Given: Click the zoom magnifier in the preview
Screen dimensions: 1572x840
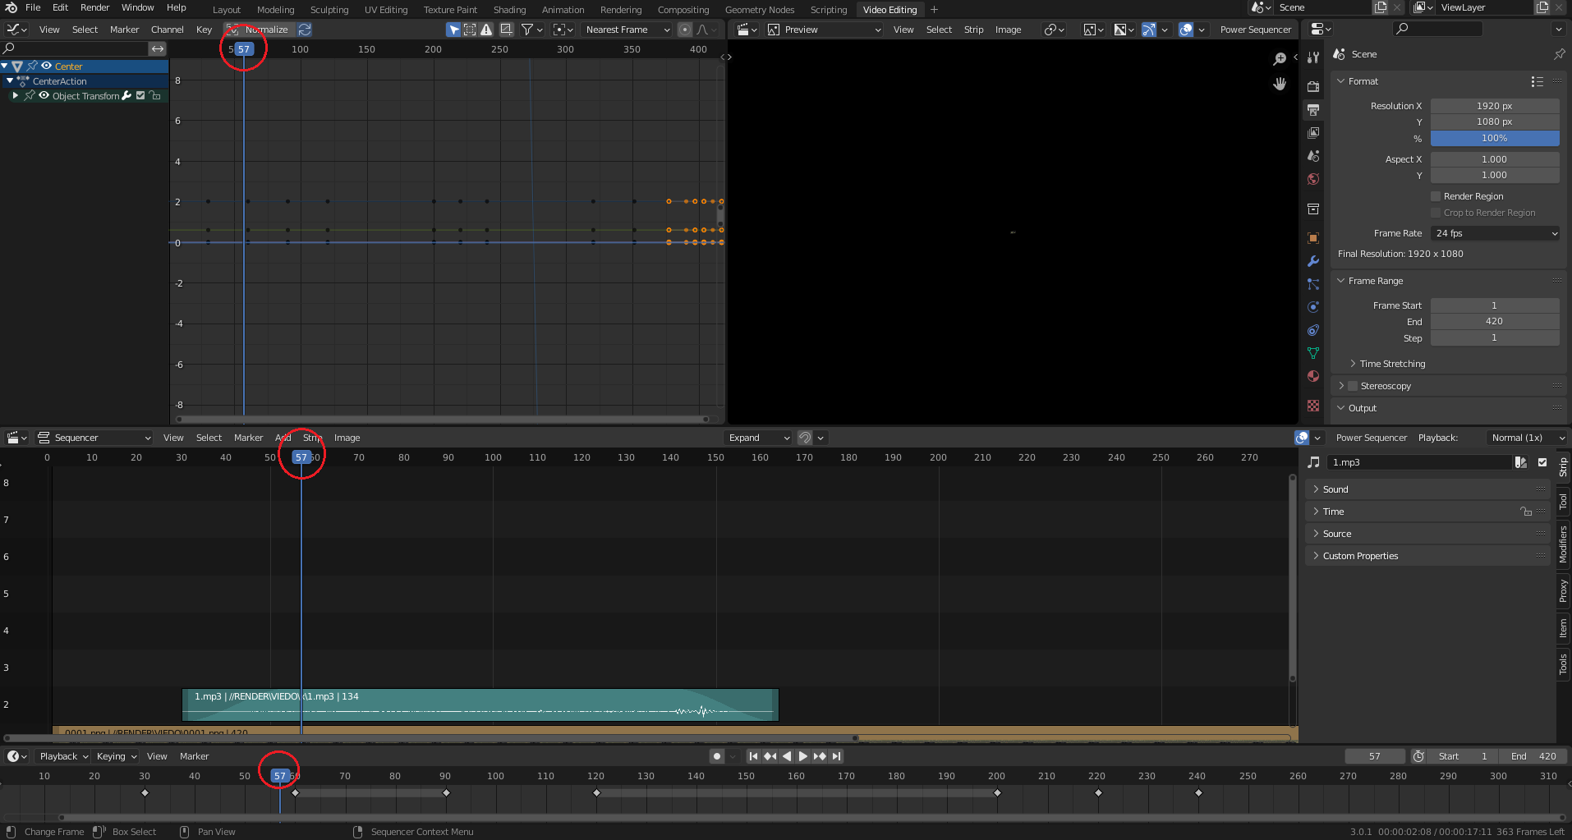Looking at the screenshot, I should 1280,59.
